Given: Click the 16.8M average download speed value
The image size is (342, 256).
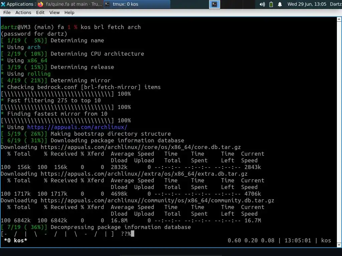Looking at the screenshot, I should tap(119, 220).
